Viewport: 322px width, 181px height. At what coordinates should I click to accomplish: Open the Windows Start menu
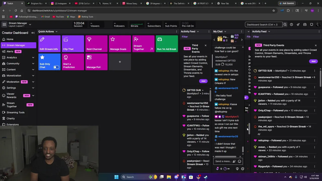coord(116,177)
